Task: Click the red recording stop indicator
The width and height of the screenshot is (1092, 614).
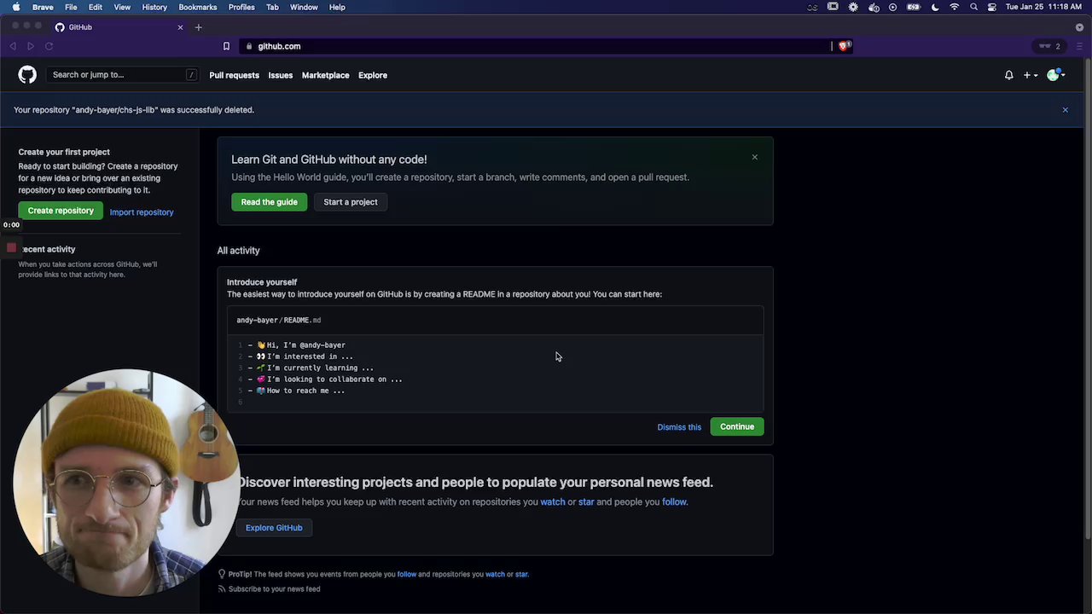Action: 11,248
